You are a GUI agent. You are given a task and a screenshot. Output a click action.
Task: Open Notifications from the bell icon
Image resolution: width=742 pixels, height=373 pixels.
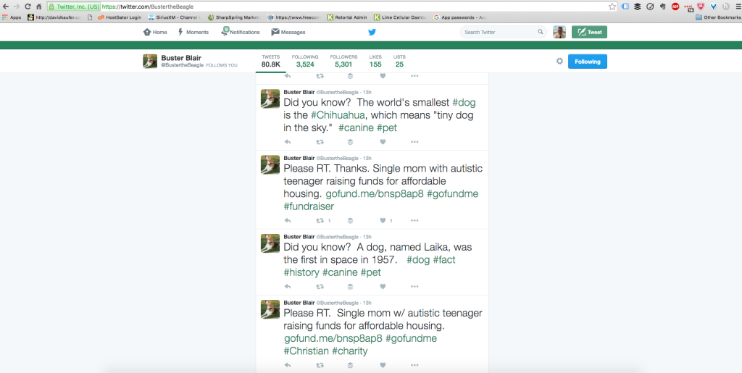point(225,32)
